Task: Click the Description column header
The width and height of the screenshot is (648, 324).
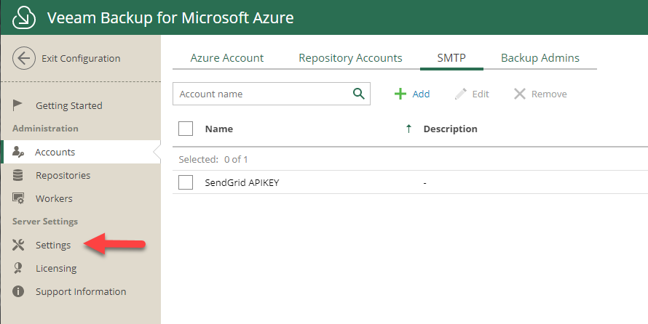Action: pyautogui.click(x=451, y=129)
